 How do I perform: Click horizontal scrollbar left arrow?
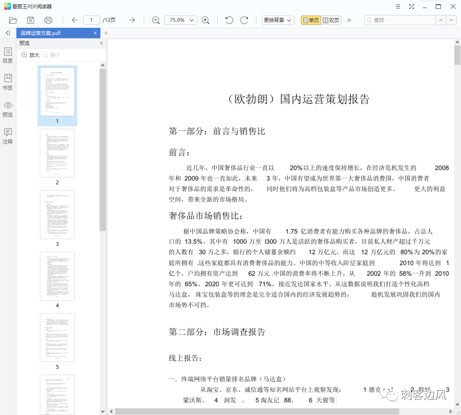tap(111, 411)
